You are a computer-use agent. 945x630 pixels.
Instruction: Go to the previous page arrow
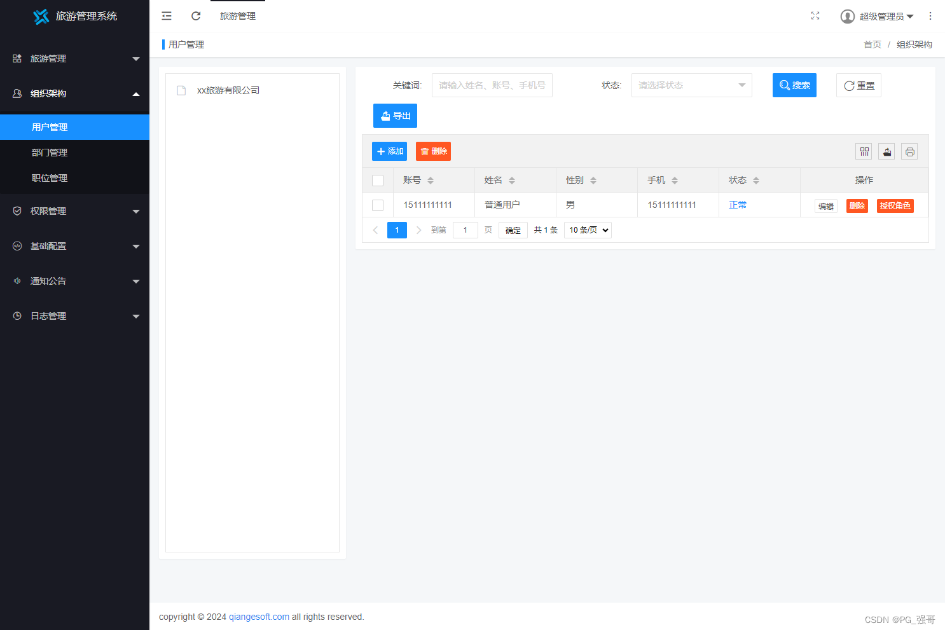tap(375, 230)
